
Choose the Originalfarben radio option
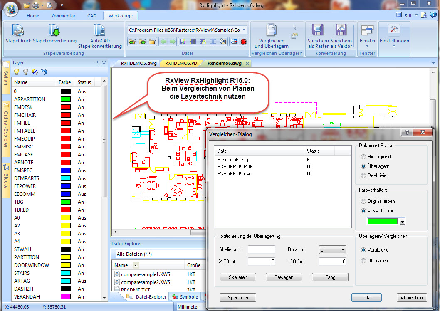[x=364, y=201]
